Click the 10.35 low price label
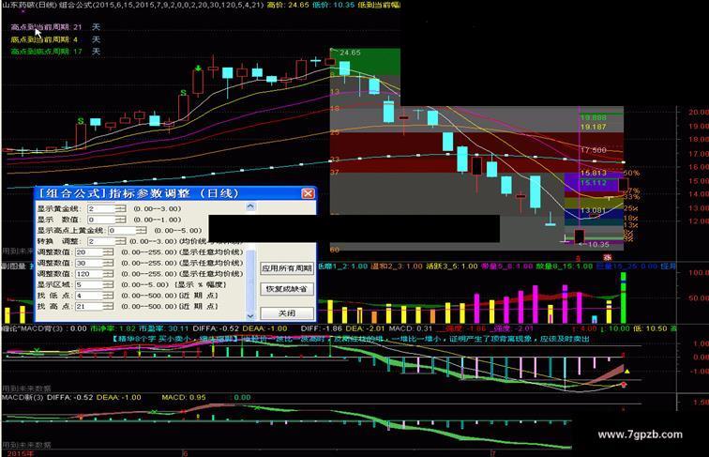The height and width of the screenshot is (457, 709). point(598,244)
